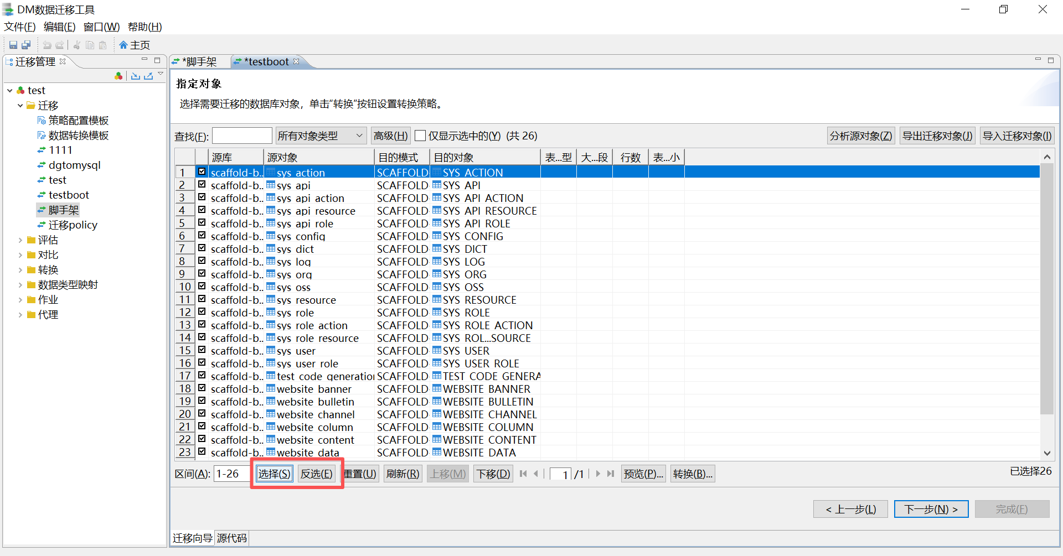
Task: Collapse the test project node
Action: (x=10, y=90)
